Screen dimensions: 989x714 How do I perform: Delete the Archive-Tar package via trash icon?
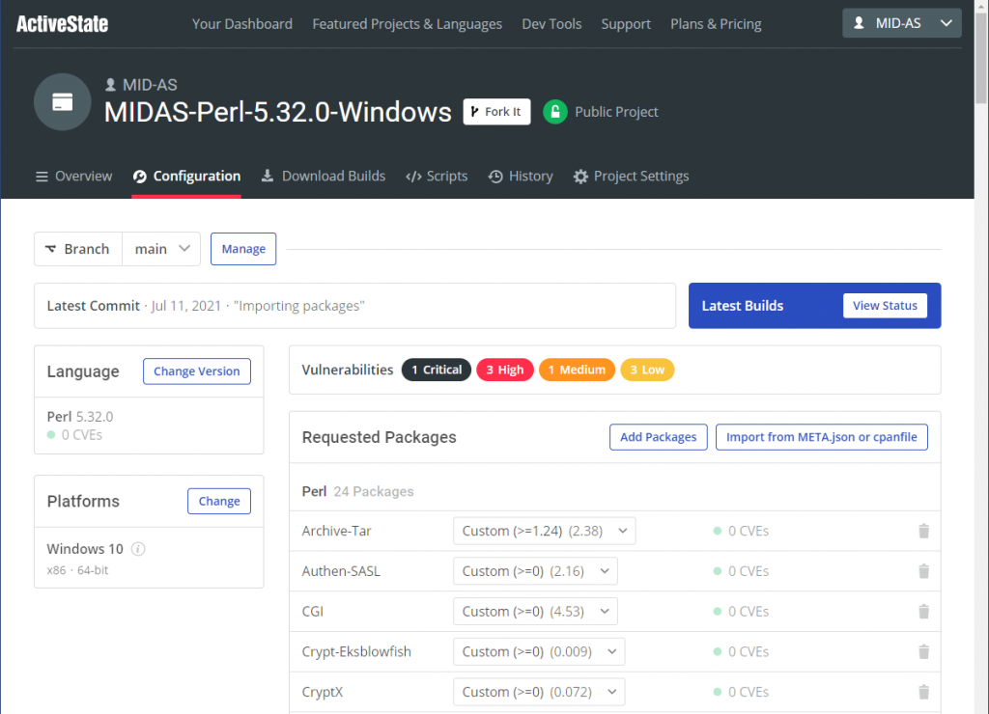(x=923, y=531)
